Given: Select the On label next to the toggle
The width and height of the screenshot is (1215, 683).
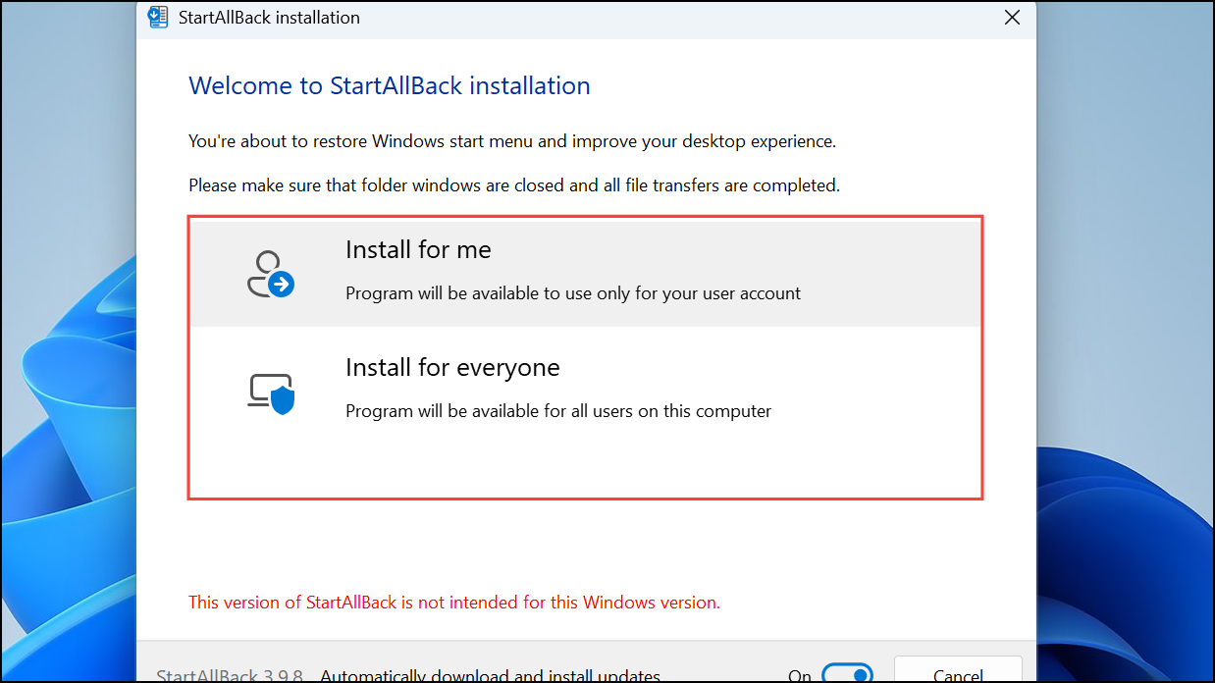Looking at the screenshot, I should (x=799, y=675).
